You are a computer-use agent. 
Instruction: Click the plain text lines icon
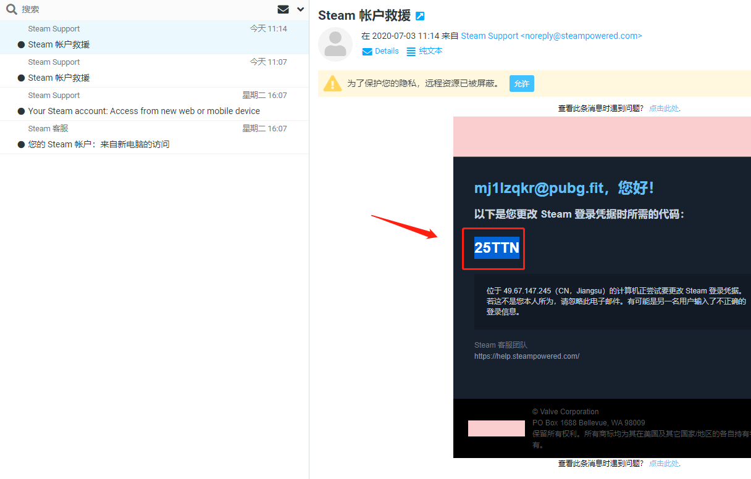(411, 52)
